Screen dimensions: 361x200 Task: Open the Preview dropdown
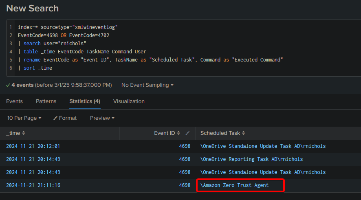pos(102,118)
